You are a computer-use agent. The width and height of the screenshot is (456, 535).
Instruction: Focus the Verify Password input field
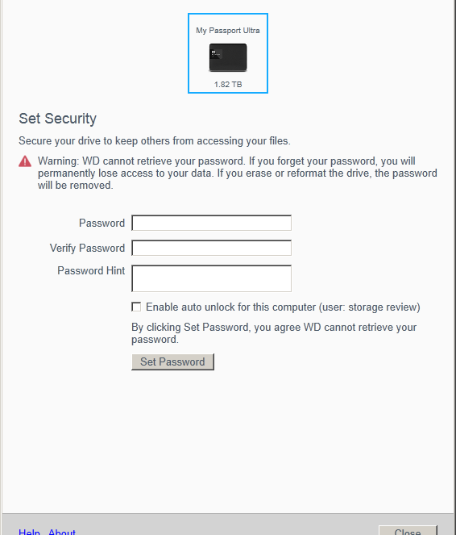tap(211, 248)
